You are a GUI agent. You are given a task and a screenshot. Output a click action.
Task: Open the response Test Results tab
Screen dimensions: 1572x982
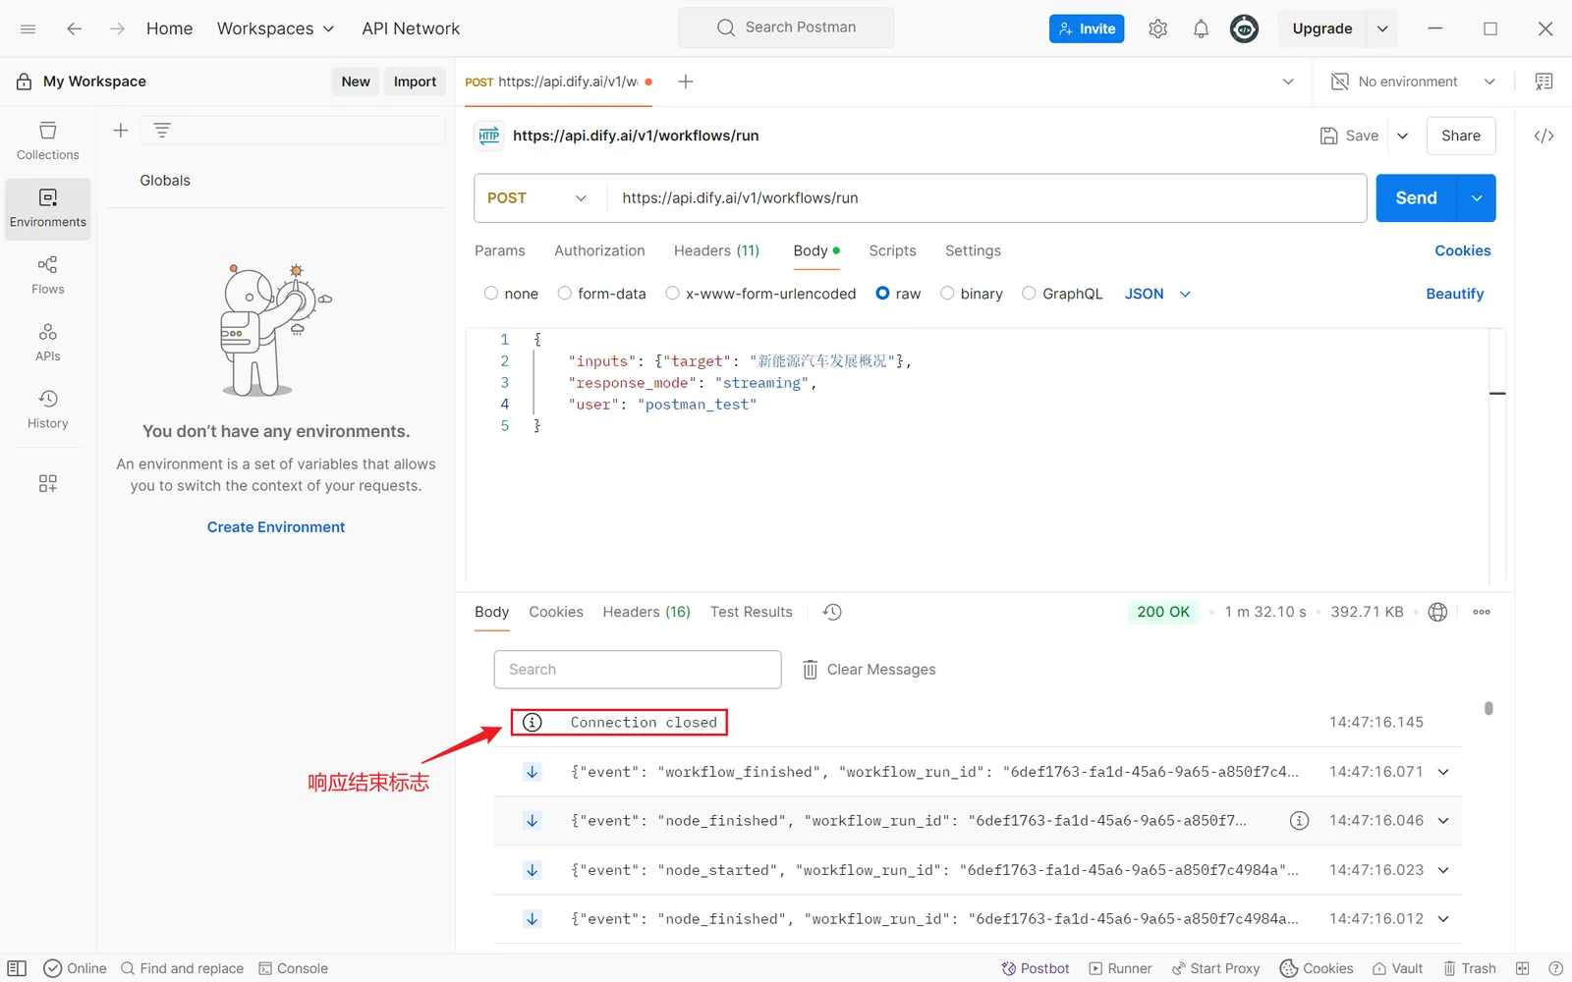tap(751, 612)
